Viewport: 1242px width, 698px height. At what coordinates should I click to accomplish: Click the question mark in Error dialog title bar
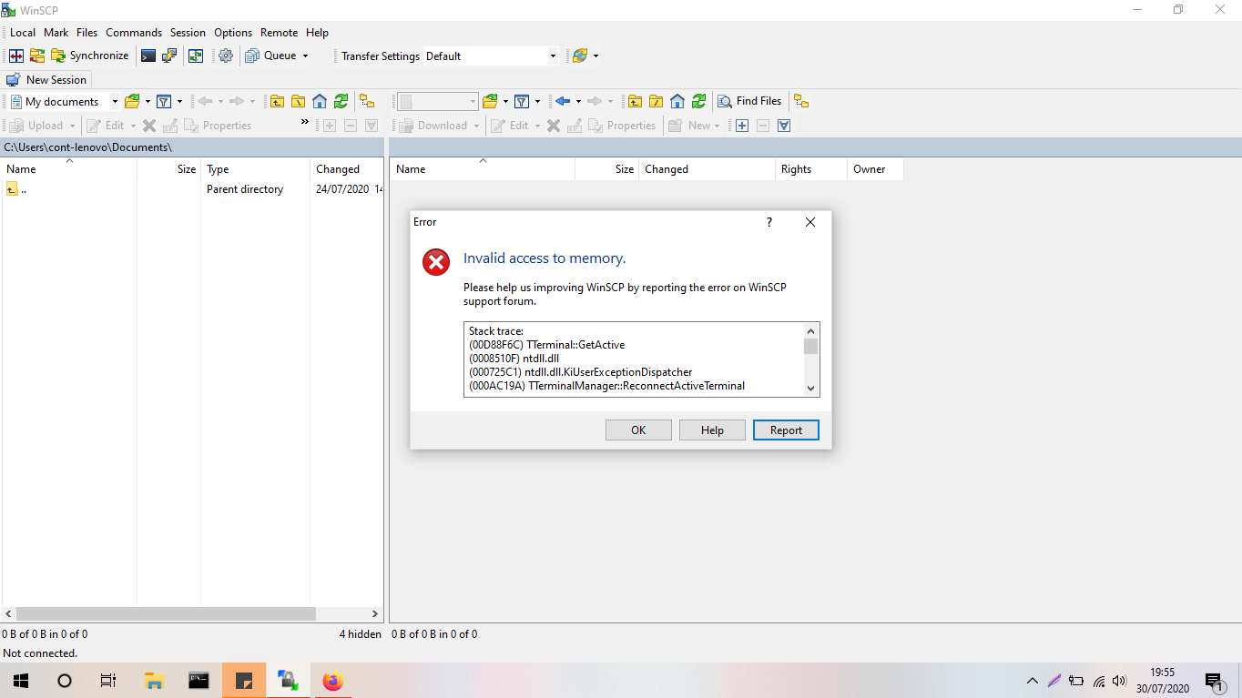coord(769,222)
